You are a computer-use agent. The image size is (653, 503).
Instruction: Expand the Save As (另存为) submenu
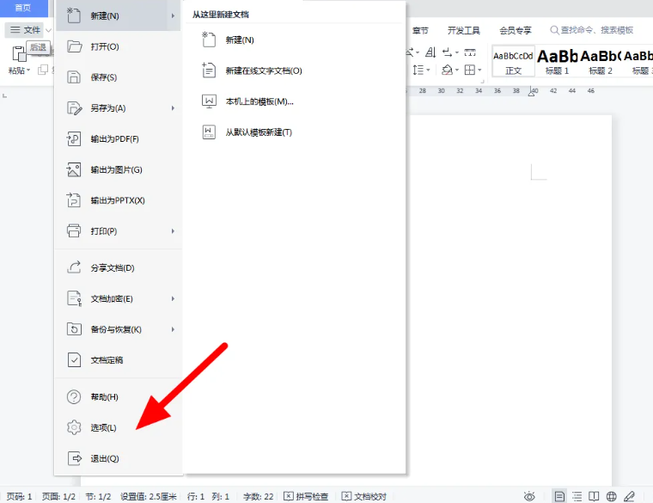(173, 108)
